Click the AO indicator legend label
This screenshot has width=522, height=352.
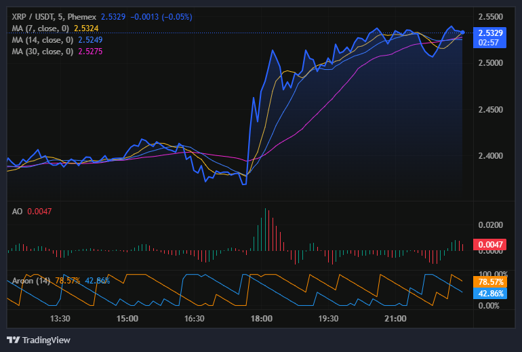pyautogui.click(x=18, y=212)
